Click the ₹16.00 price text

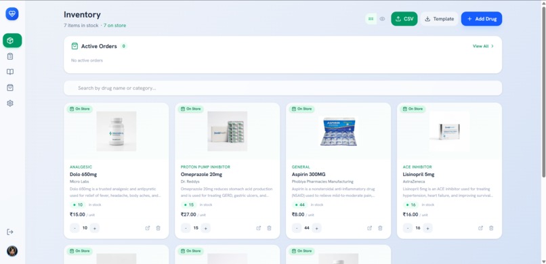pos(411,215)
